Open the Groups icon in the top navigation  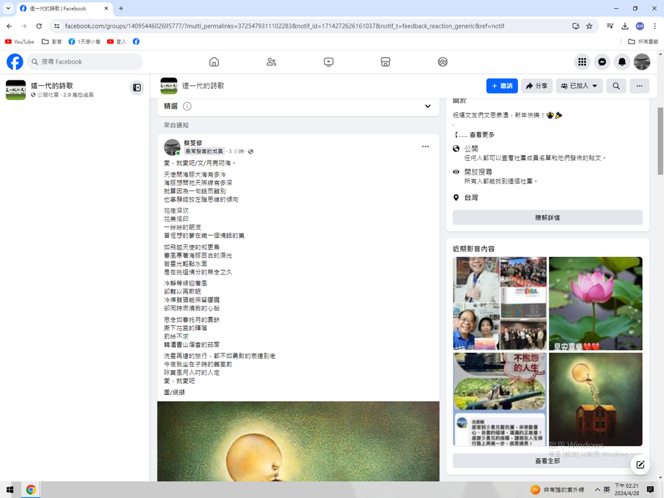coord(442,62)
